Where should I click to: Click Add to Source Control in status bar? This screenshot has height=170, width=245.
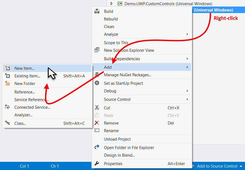[x=217, y=166]
